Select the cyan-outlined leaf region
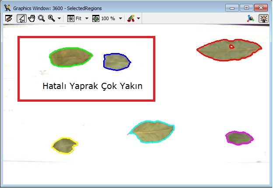The width and height of the screenshot is (273, 188). click(152, 131)
